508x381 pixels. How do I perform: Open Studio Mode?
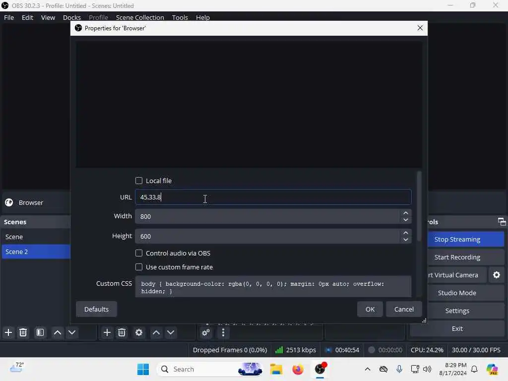[x=466, y=293]
